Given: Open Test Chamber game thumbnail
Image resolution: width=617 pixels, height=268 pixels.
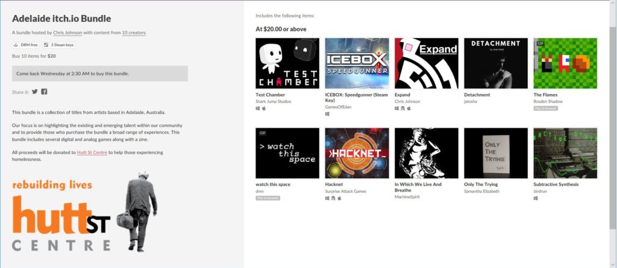Looking at the screenshot, I should pos(287,63).
